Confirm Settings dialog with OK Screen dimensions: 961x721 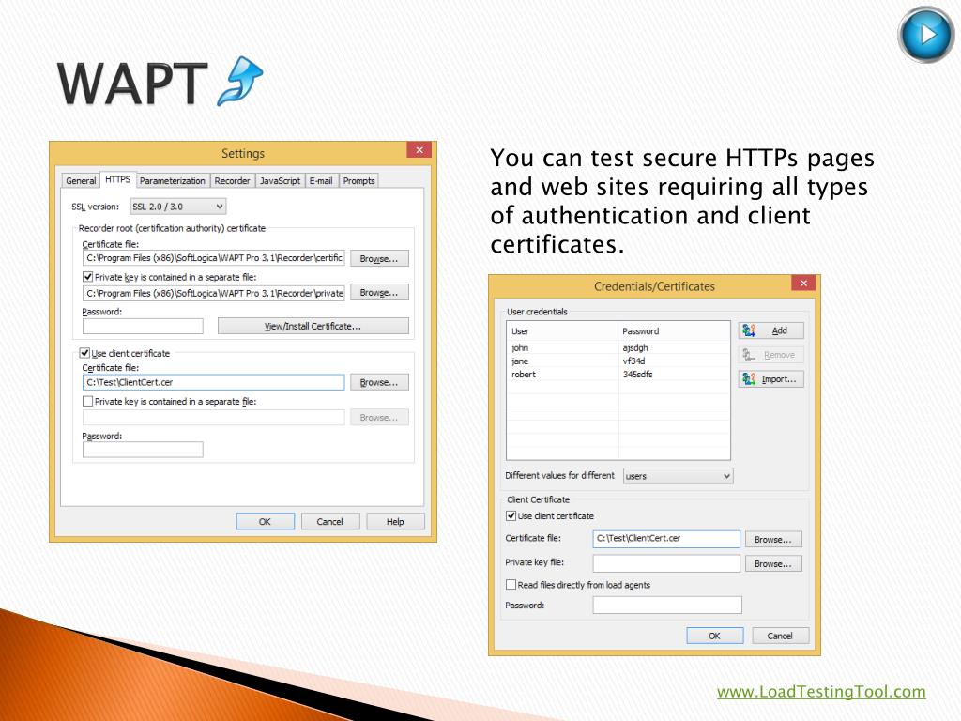[x=266, y=522]
